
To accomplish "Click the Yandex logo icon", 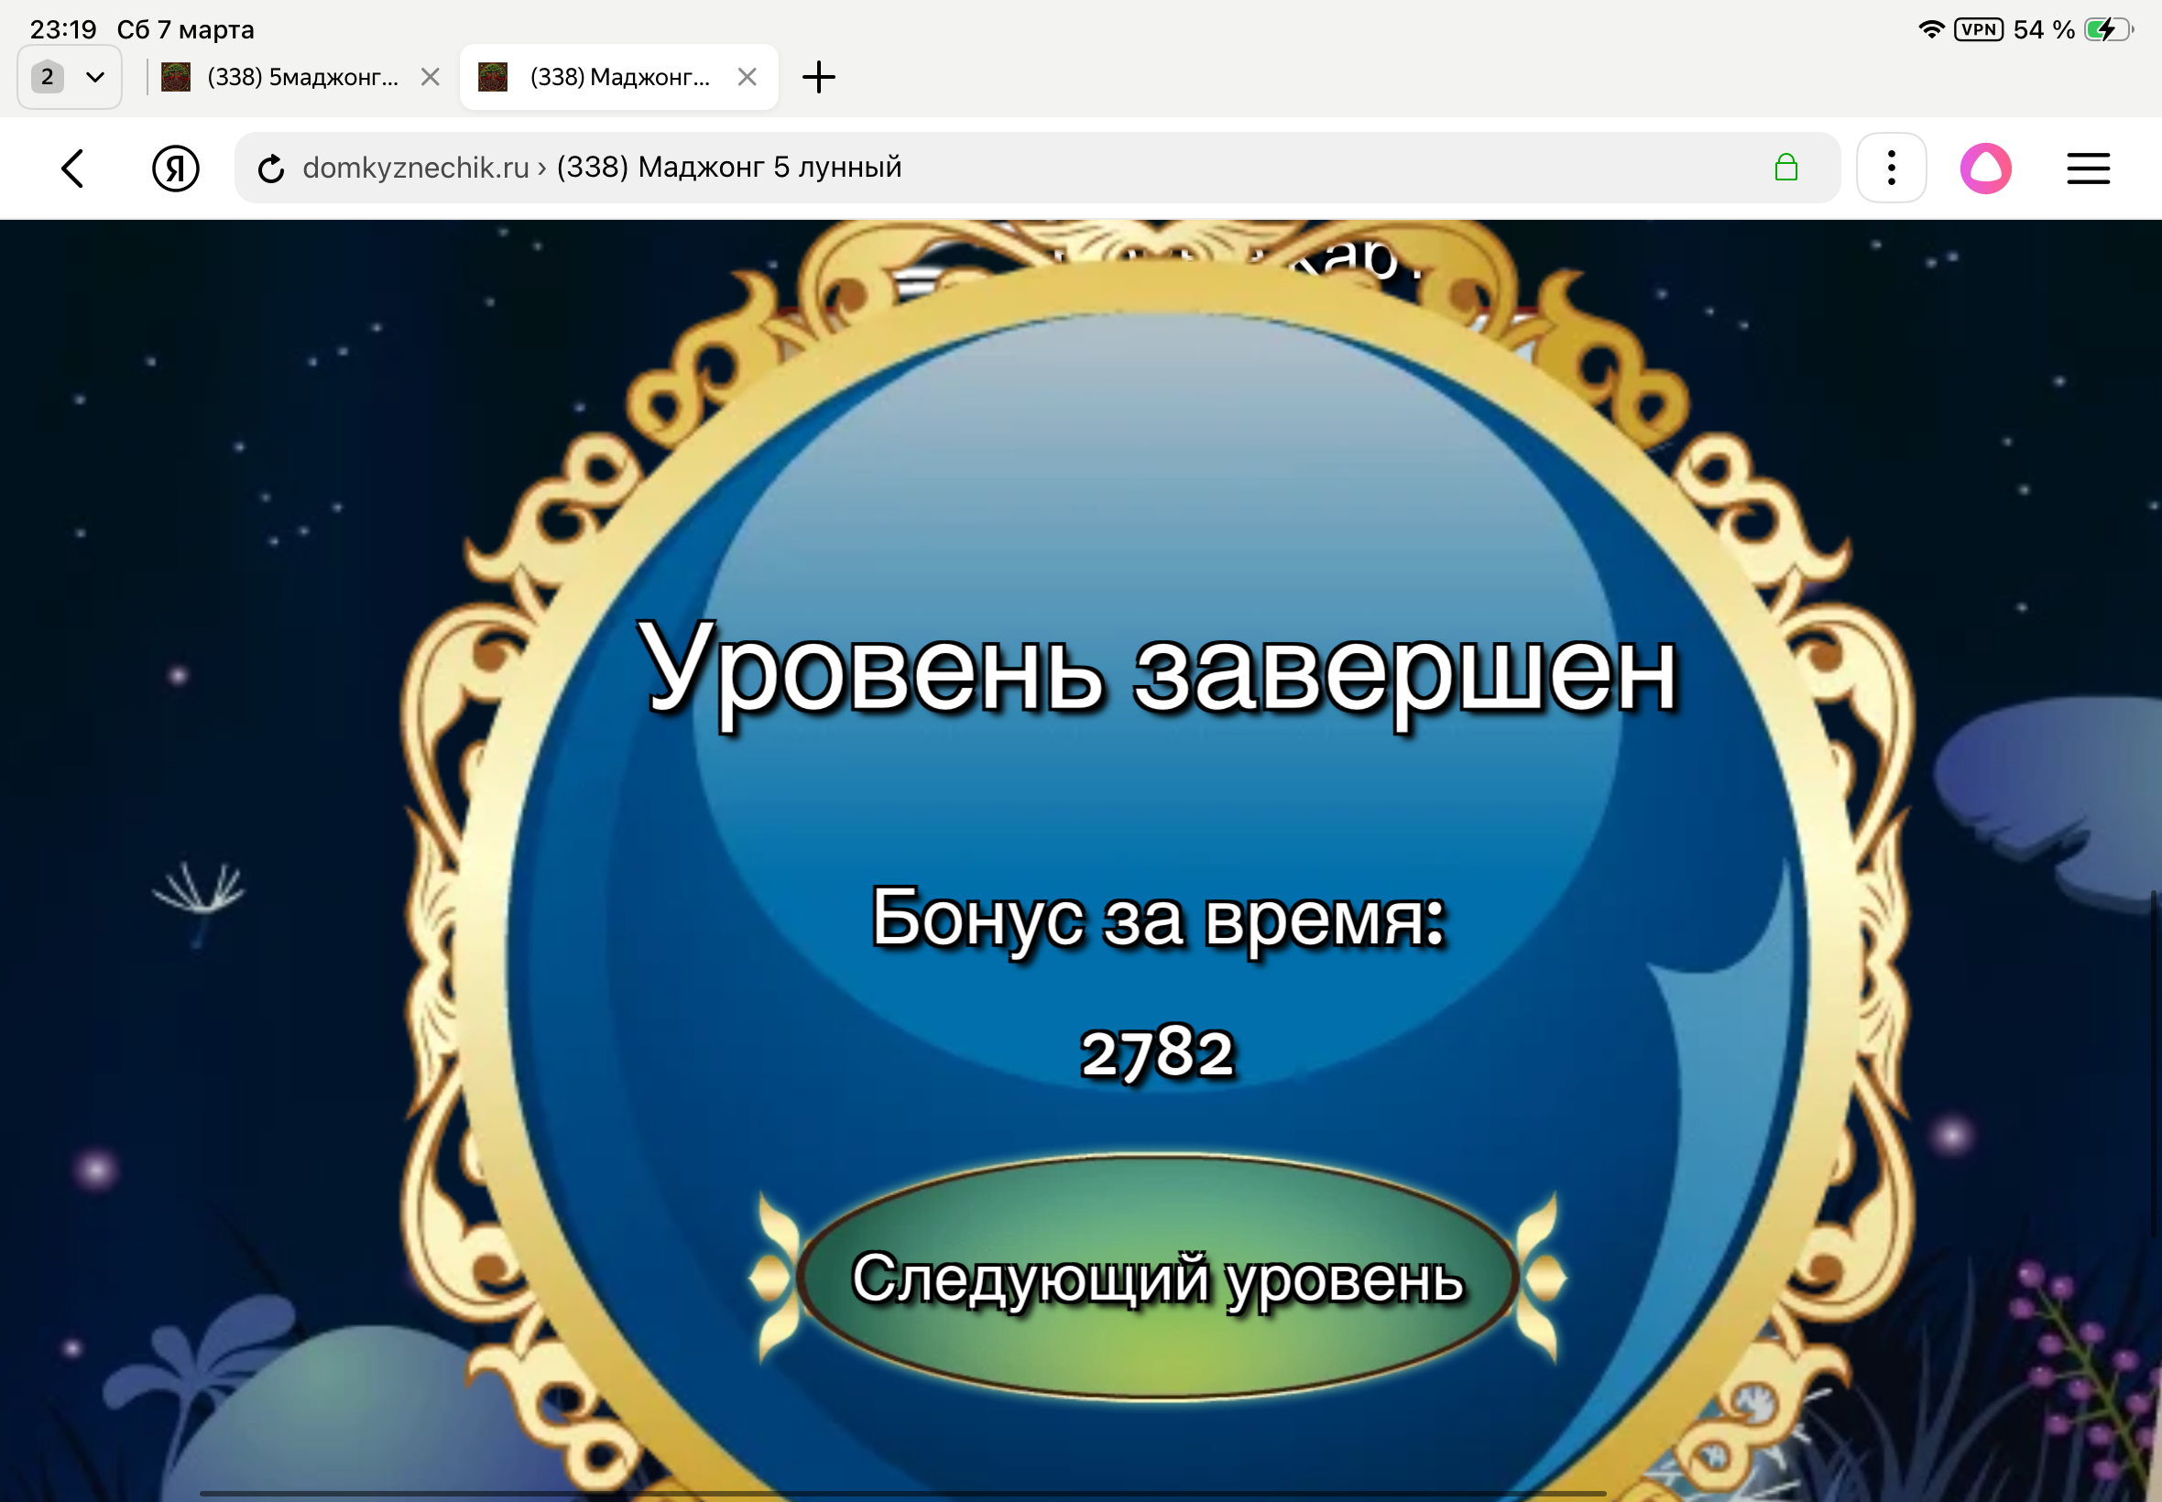I will [174, 168].
